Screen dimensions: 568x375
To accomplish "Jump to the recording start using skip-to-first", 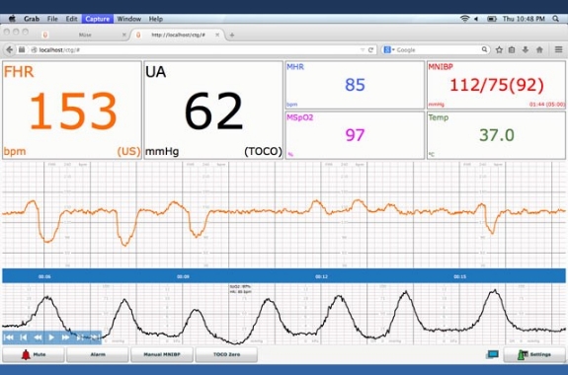I will coord(9,337).
